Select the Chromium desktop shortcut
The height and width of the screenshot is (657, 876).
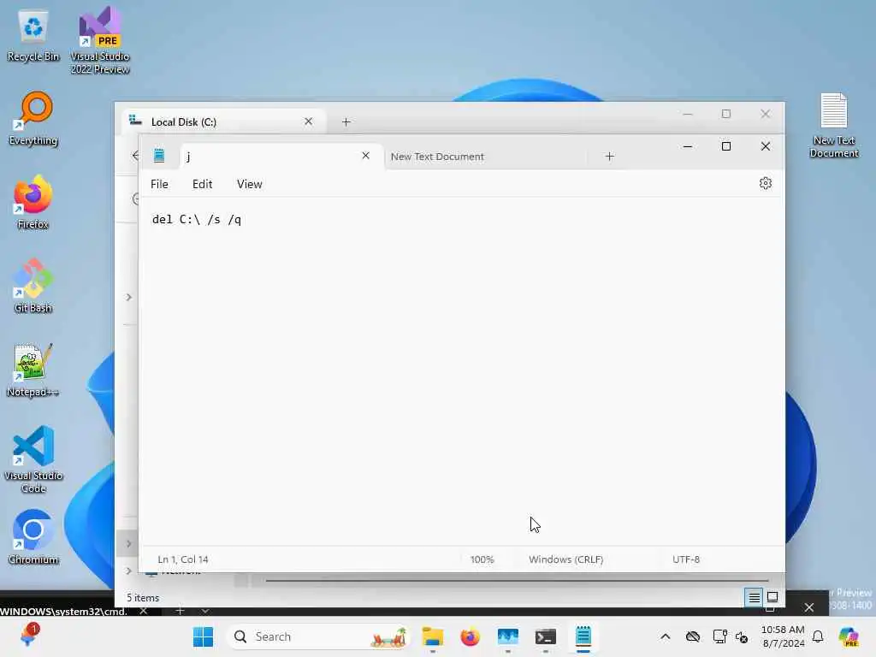click(33, 537)
